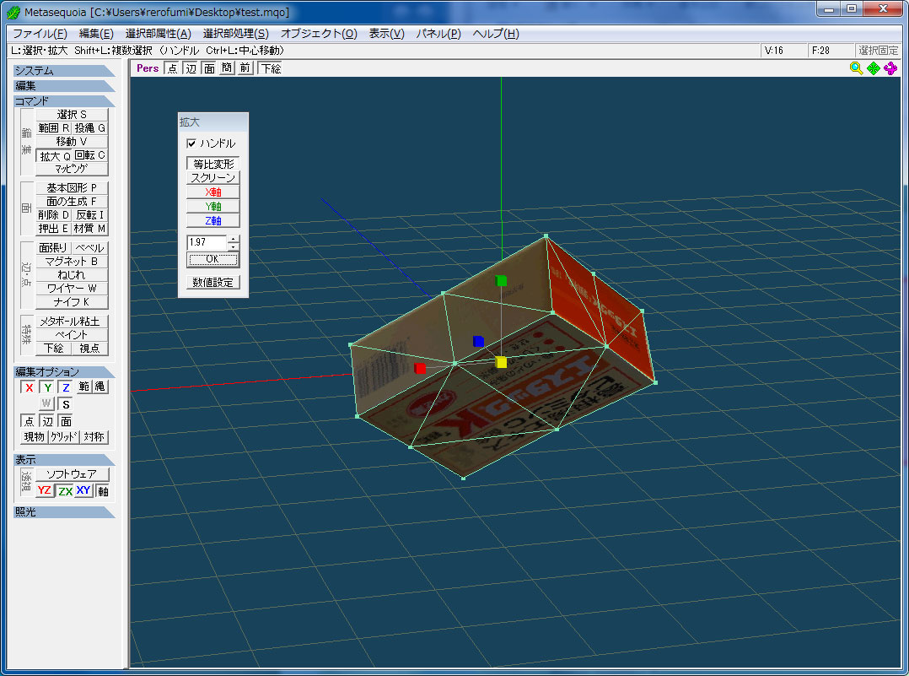
Task: Choose the 削除 D delete tool
Action: click(54, 214)
